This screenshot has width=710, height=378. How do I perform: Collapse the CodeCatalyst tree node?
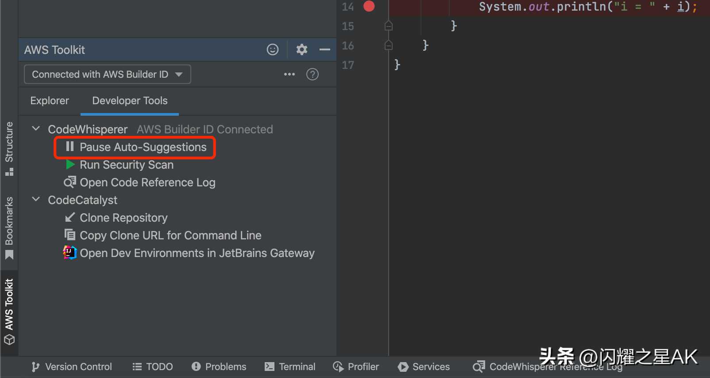pos(36,200)
